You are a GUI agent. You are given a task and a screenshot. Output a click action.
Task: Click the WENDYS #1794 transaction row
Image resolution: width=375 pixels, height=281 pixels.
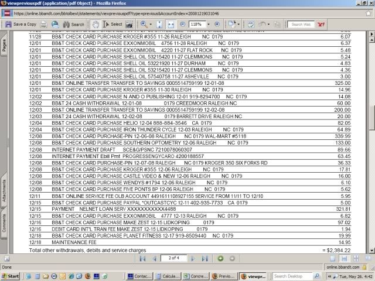click(190, 183)
